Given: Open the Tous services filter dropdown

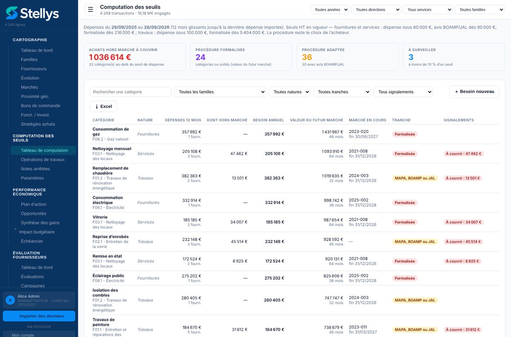Looking at the screenshot, I should point(428,10).
